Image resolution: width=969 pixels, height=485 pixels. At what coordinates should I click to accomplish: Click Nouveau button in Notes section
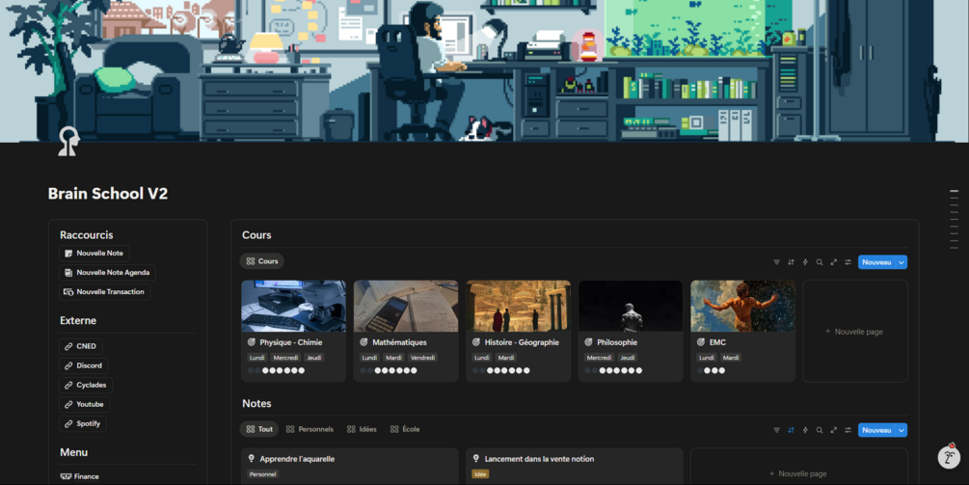(876, 430)
